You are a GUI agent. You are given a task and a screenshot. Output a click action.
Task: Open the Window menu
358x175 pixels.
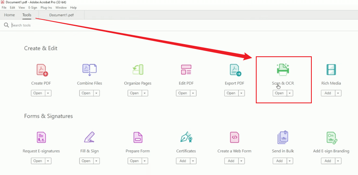(61, 8)
